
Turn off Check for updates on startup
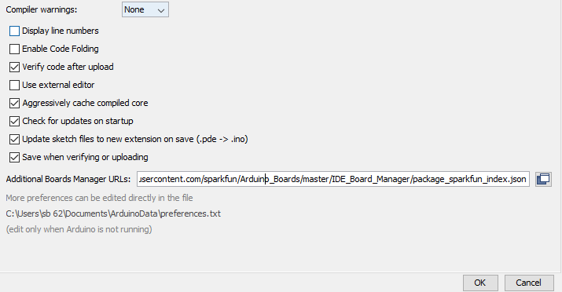click(x=14, y=122)
